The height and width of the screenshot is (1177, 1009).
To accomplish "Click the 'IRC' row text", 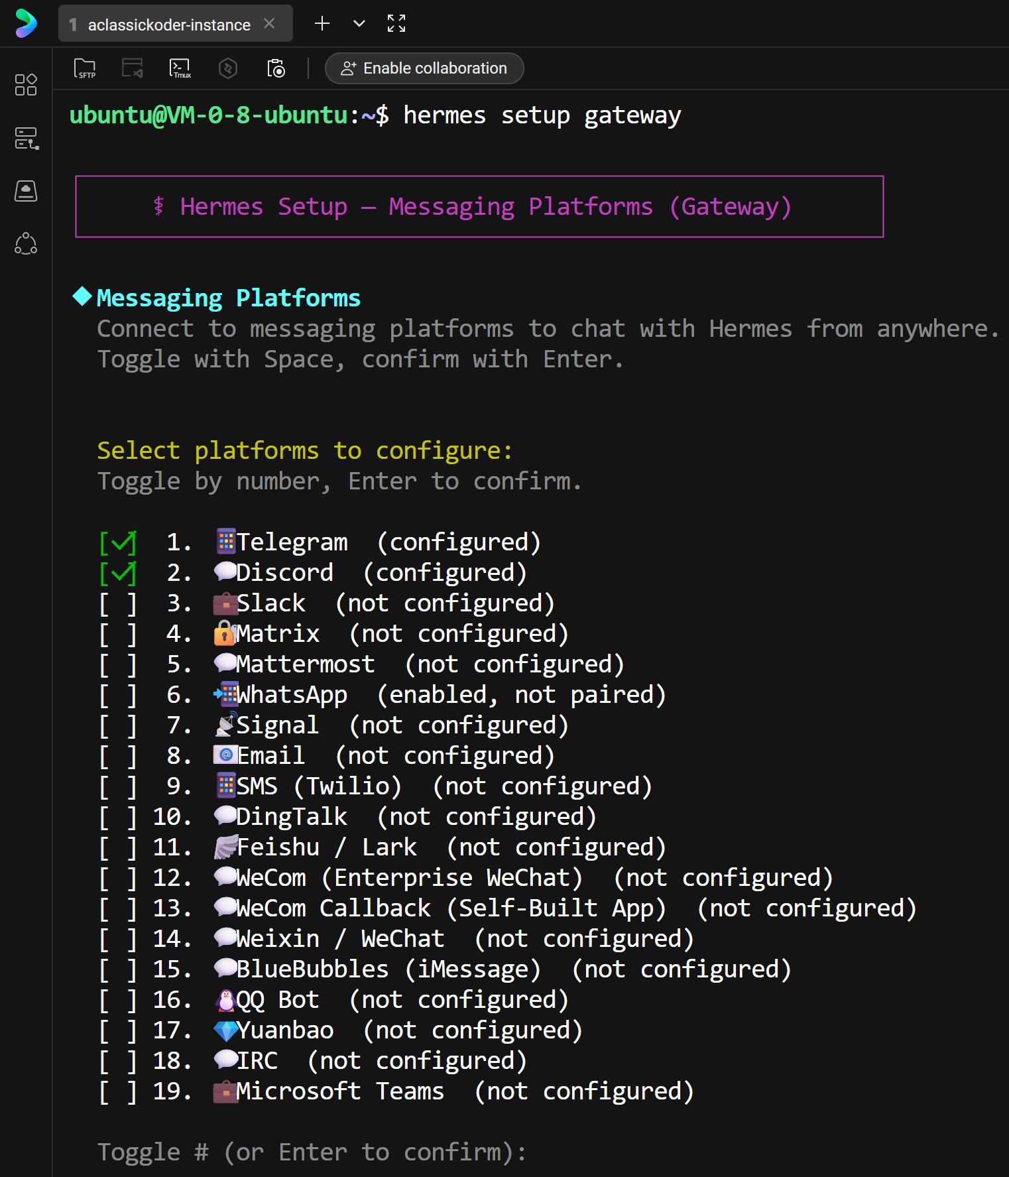I will pos(257,1061).
